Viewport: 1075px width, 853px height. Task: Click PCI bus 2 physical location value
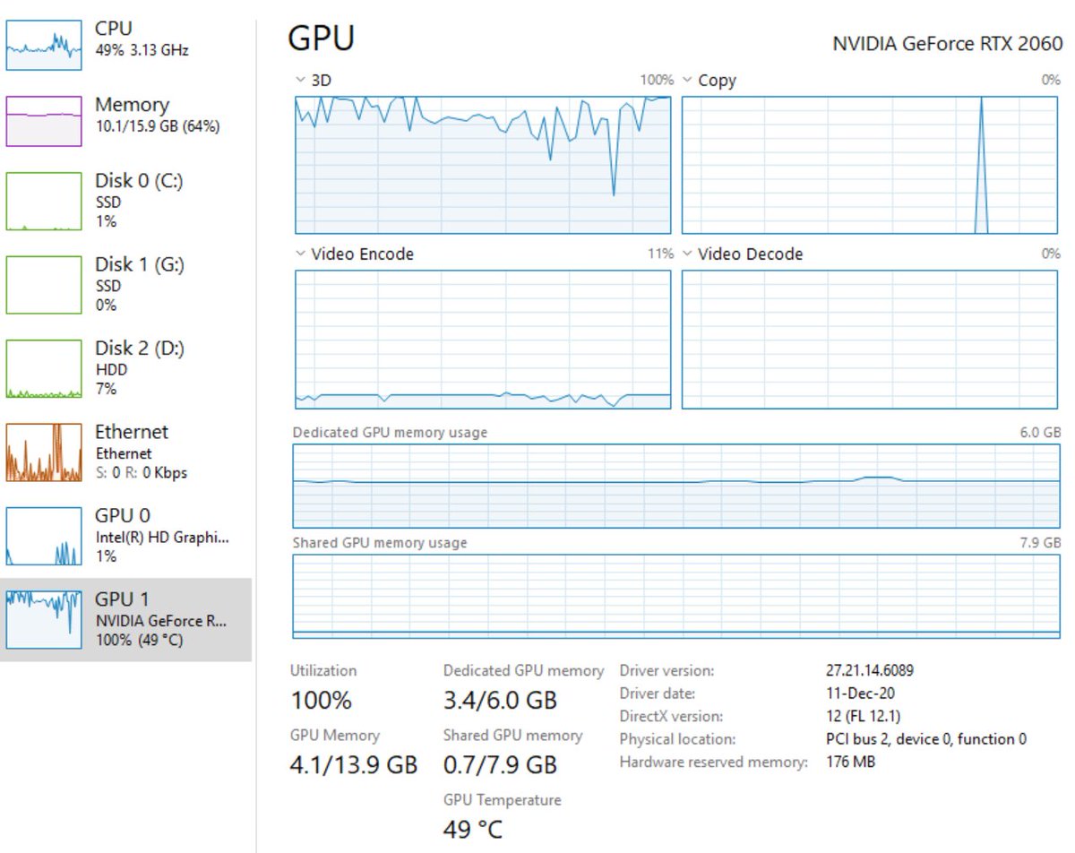pos(926,739)
